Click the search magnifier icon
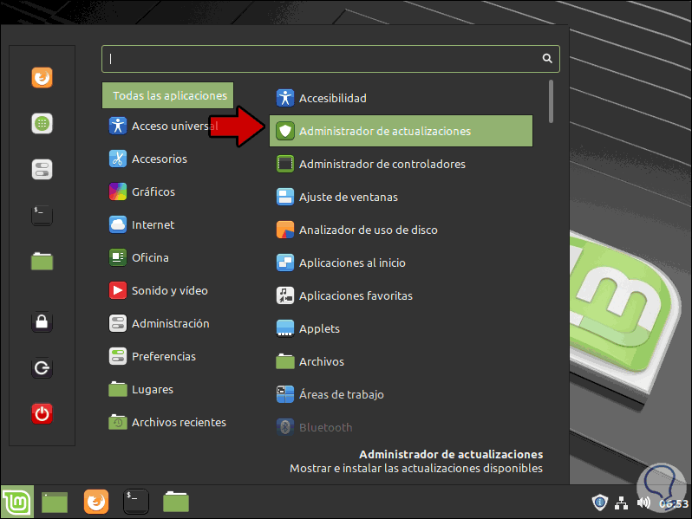This screenshot has width=692, height=519. (547, 58)
